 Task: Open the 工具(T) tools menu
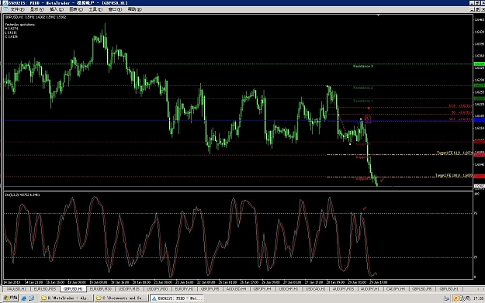click(x=95, y=9)
